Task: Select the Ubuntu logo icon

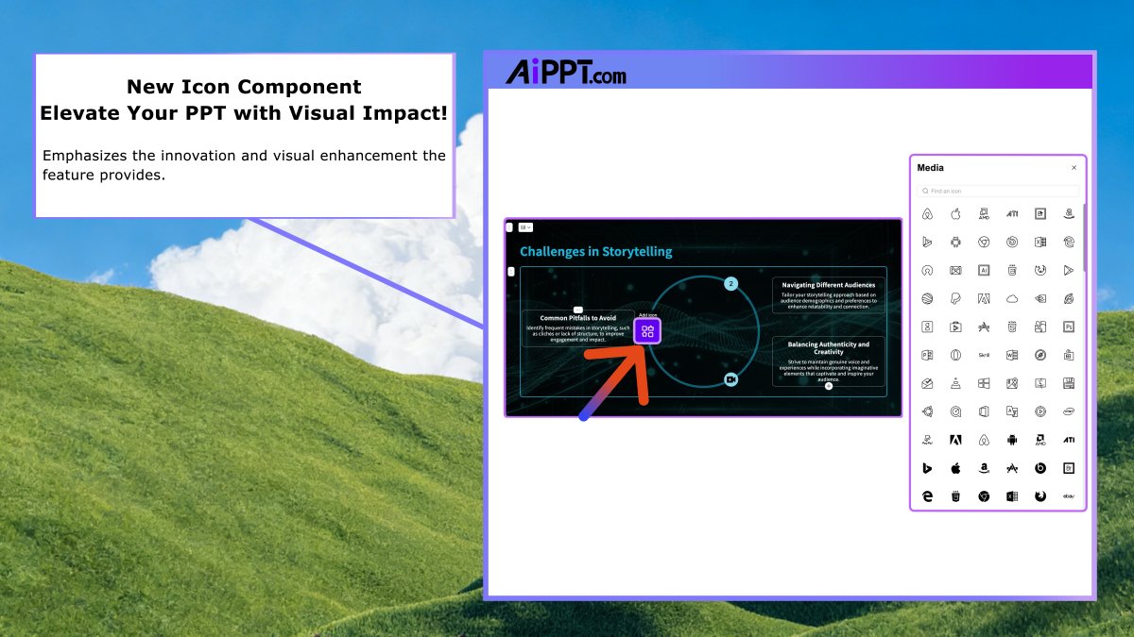Action: pyautogui.click(x=927, y=411)
